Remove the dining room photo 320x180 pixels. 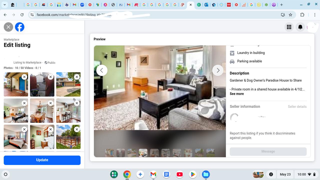tap(50, 103)
